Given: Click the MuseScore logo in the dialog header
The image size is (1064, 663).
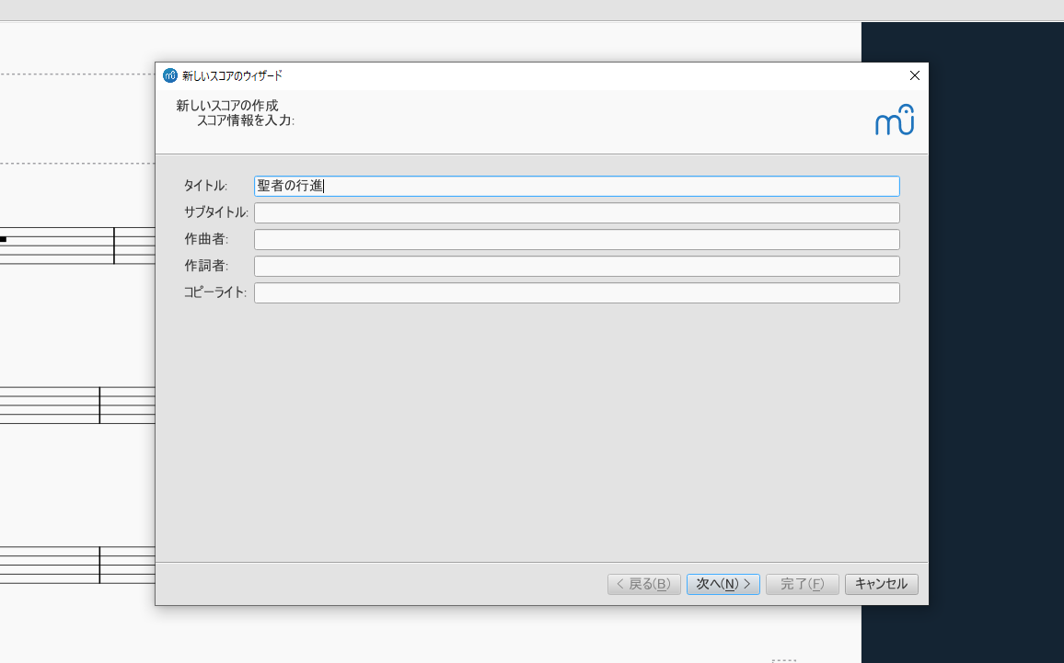Looking at the screenshot, I should 894,120.
